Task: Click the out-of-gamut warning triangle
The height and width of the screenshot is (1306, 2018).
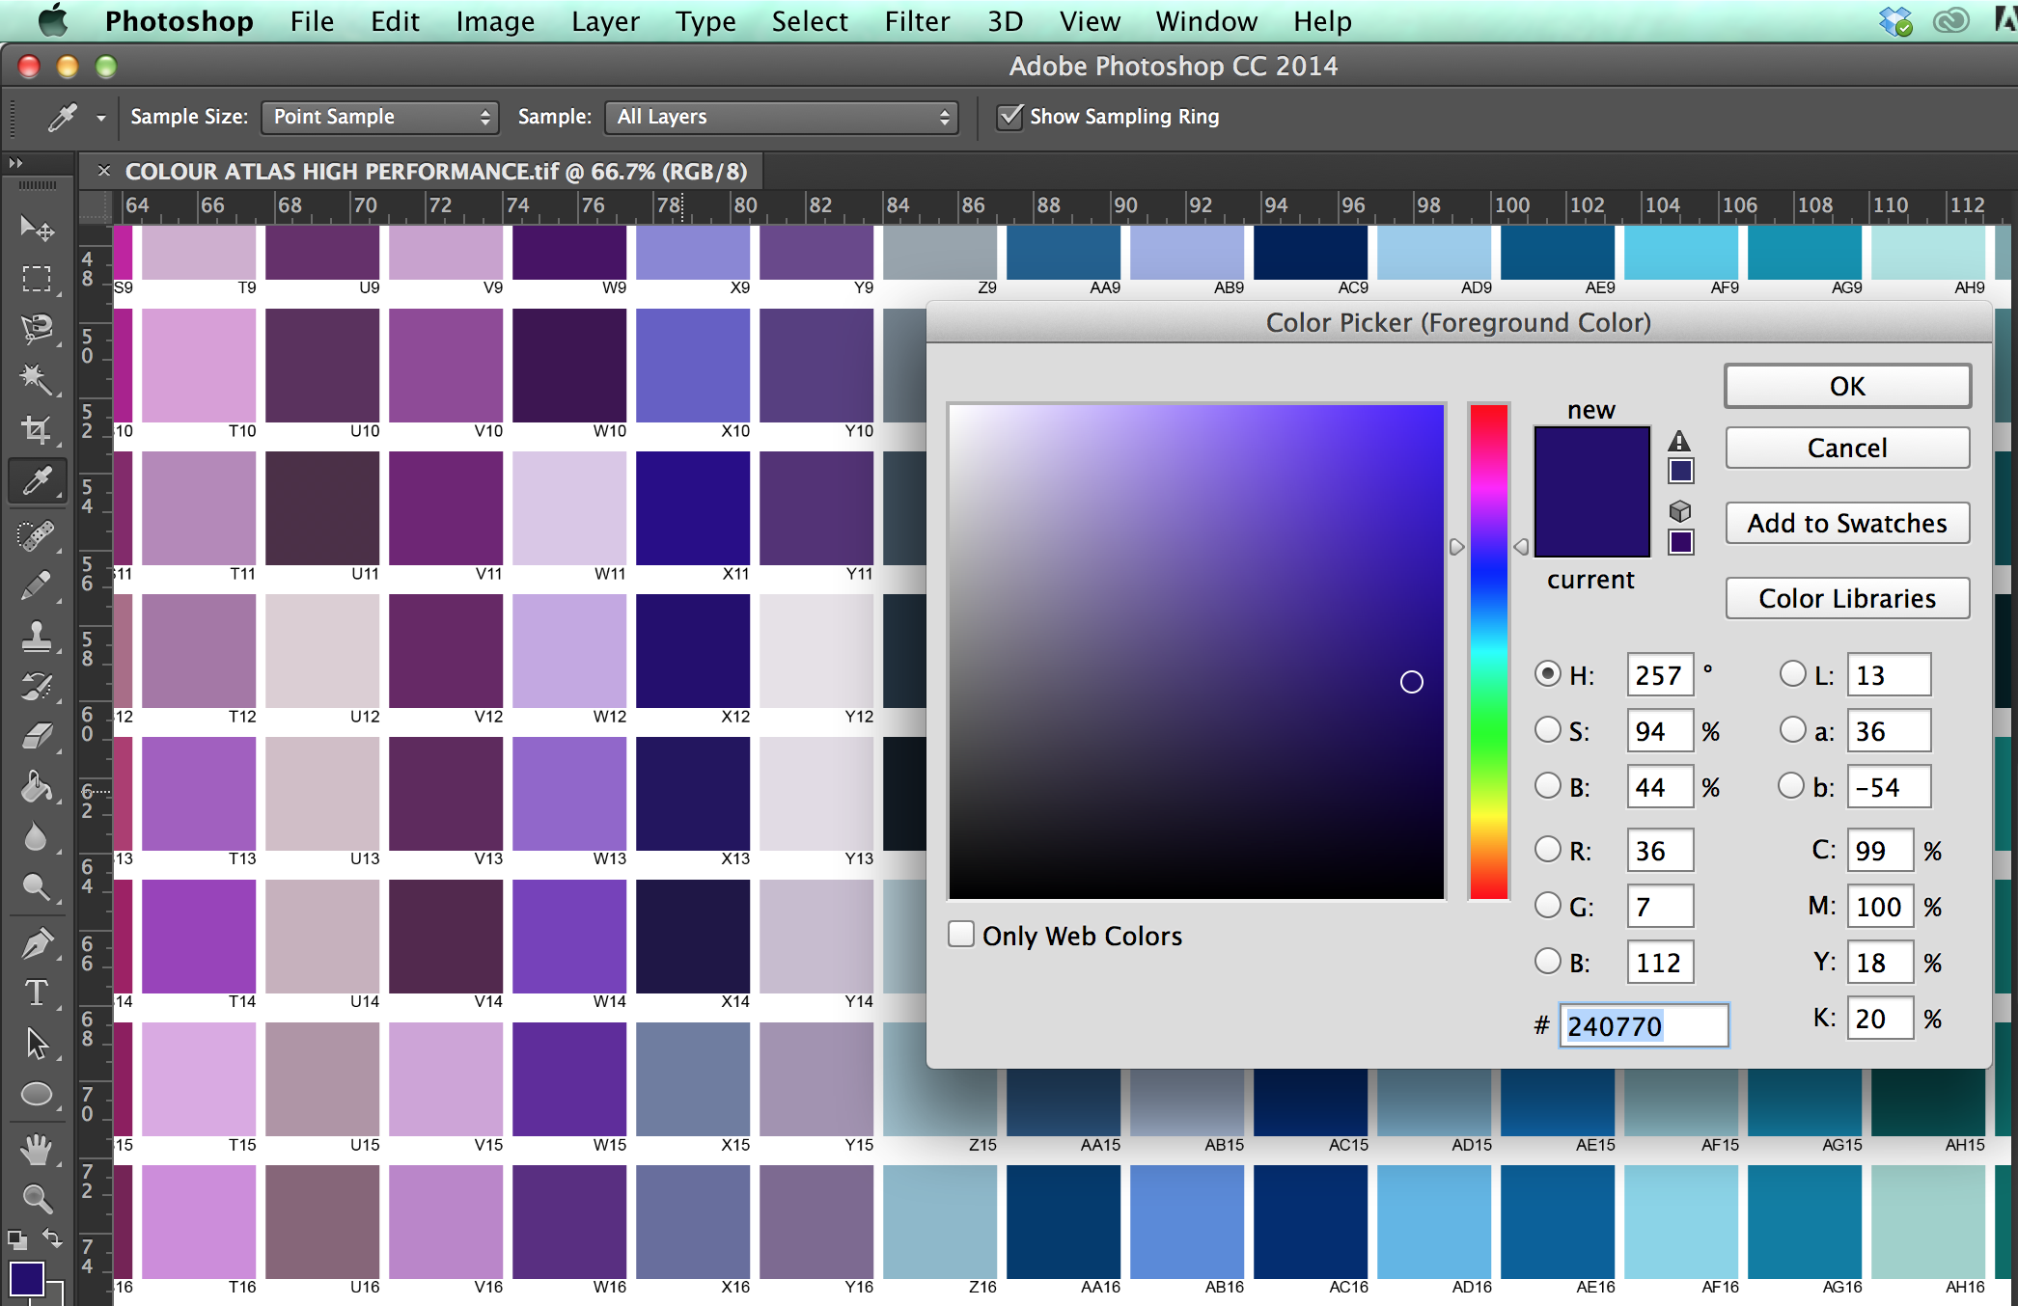Action: coord(1679,442)
